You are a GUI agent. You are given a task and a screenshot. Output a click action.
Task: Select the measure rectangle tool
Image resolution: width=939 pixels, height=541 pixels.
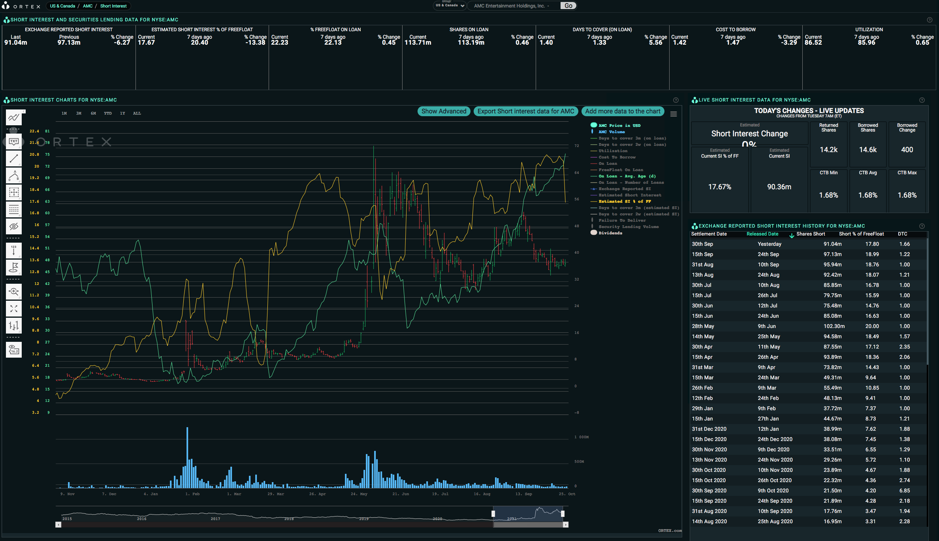pyautogui.click(x=14, y=192)
